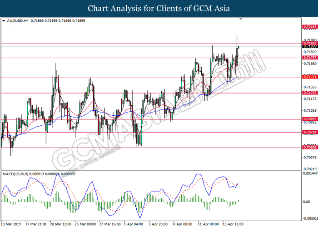Image resolution: width=318 pixels, height=227 pixels.
Task: Click the 0.71932 price level label
Action: pos(310,44)
